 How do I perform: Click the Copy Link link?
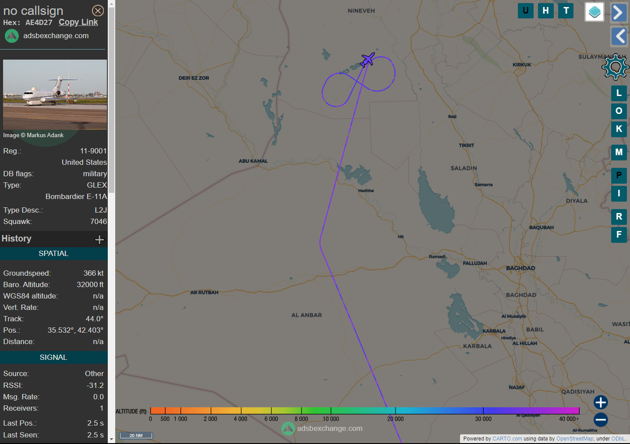[x=78, y=22]
